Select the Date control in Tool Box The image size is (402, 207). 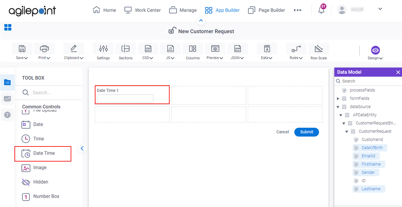point(32,124)
